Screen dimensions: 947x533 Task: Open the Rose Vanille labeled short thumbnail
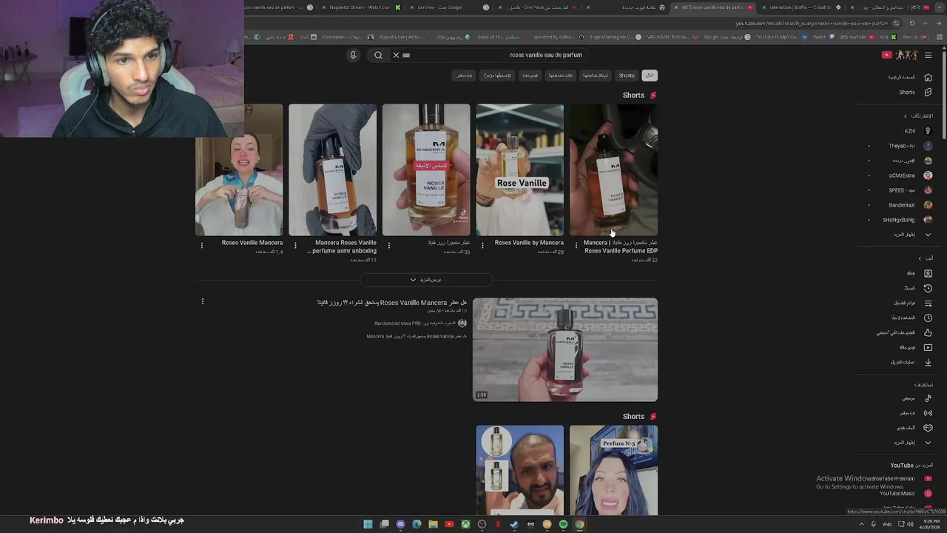point(519,170)
